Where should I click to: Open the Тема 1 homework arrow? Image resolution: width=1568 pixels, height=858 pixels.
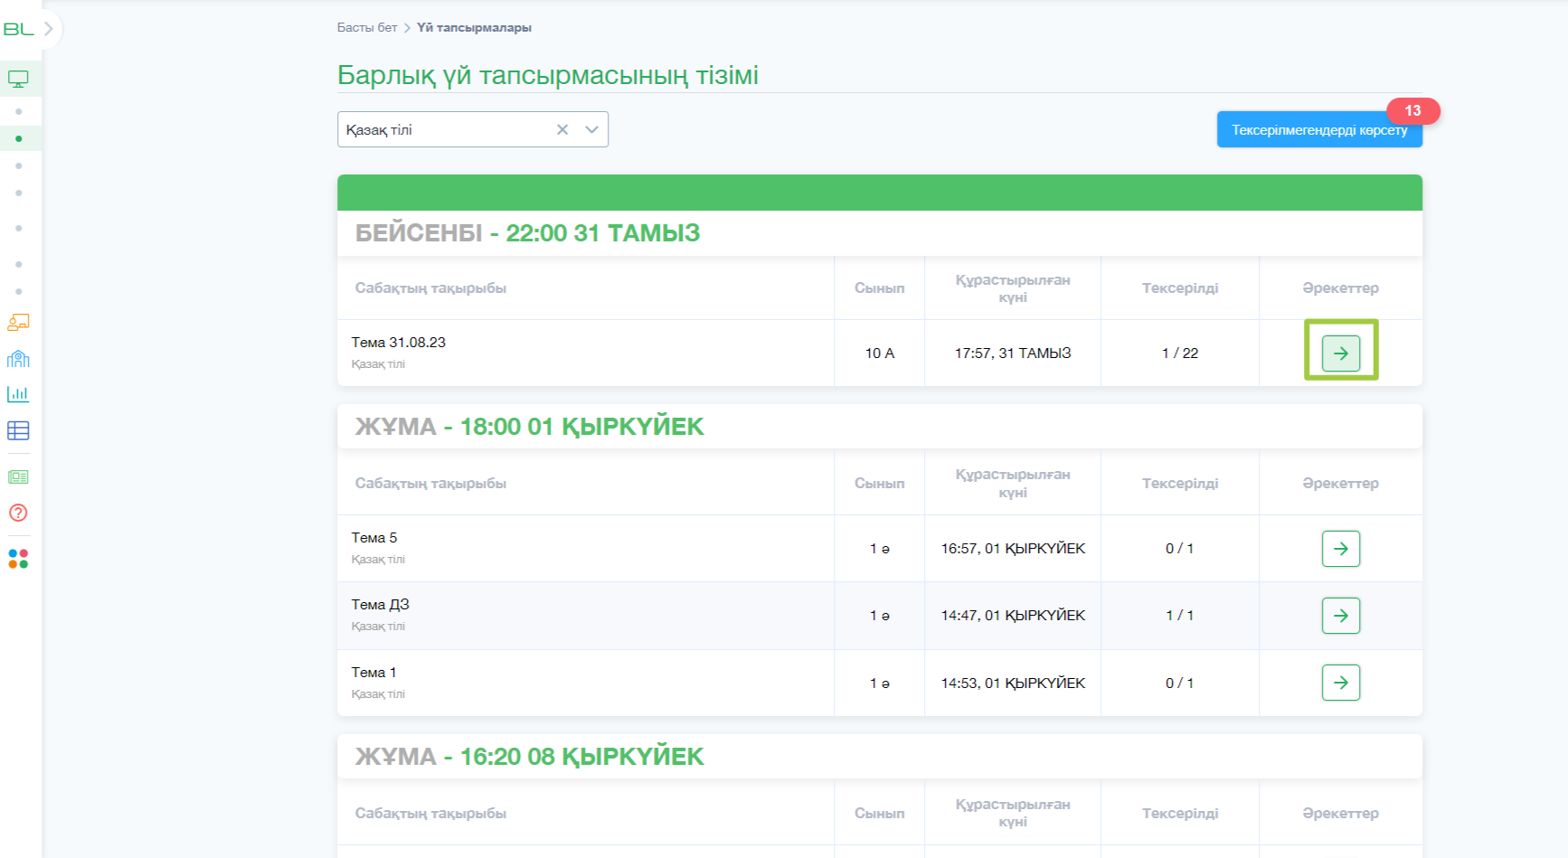tap(1341, 683)
